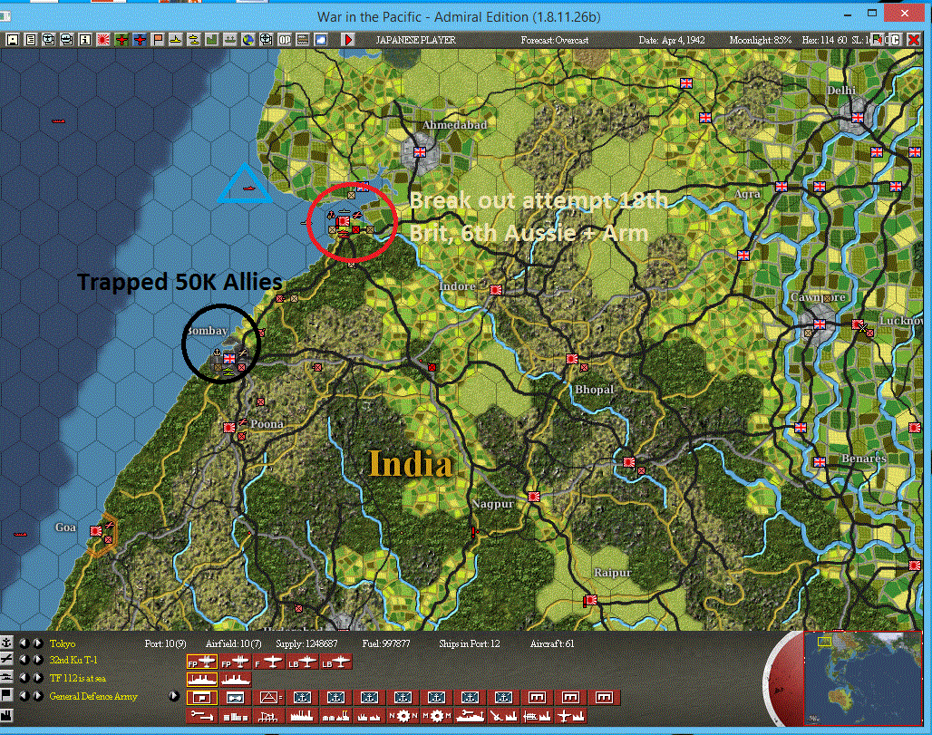Select the airplane air units icon in bottom-left
This screenshot has height=735, width=932.
pos(6,660)
